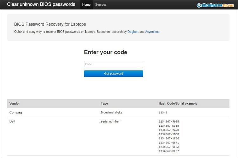This screenshot has height=158, width=238.
Task: Click the Vendor column header
Action: [15, 104]
